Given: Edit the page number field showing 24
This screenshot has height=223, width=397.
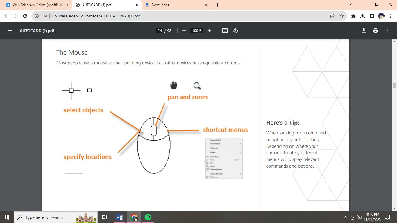Looking at the screenshot, I should point(160,30).
